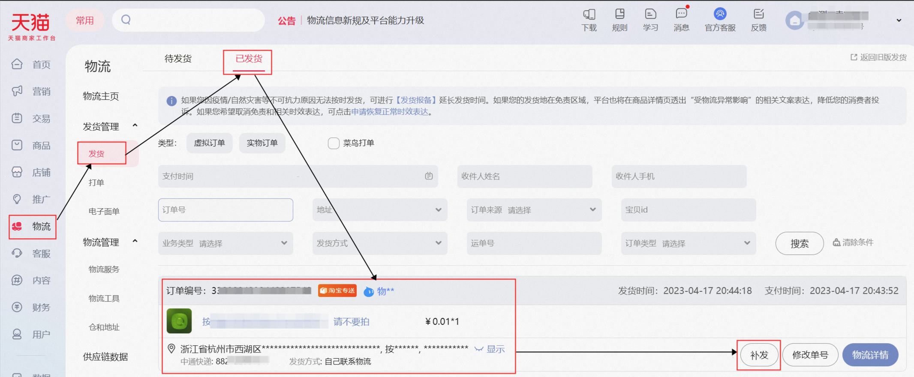Screen dimensions: 914x377
Task: Click the 收件人姓名 input field
Action: (x=525, y=176)
